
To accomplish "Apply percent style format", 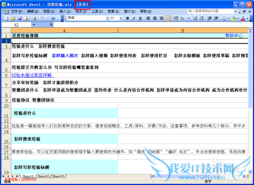I will [182, 18].
